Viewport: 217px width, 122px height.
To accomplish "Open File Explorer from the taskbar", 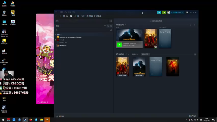I will pyautogui.click(x=42, y=120).
